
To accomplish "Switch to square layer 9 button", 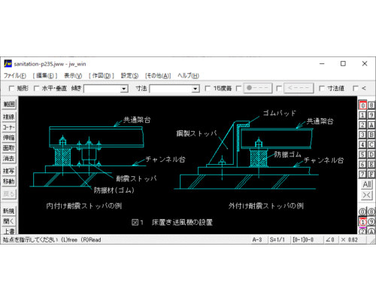I will click(371, 115).
